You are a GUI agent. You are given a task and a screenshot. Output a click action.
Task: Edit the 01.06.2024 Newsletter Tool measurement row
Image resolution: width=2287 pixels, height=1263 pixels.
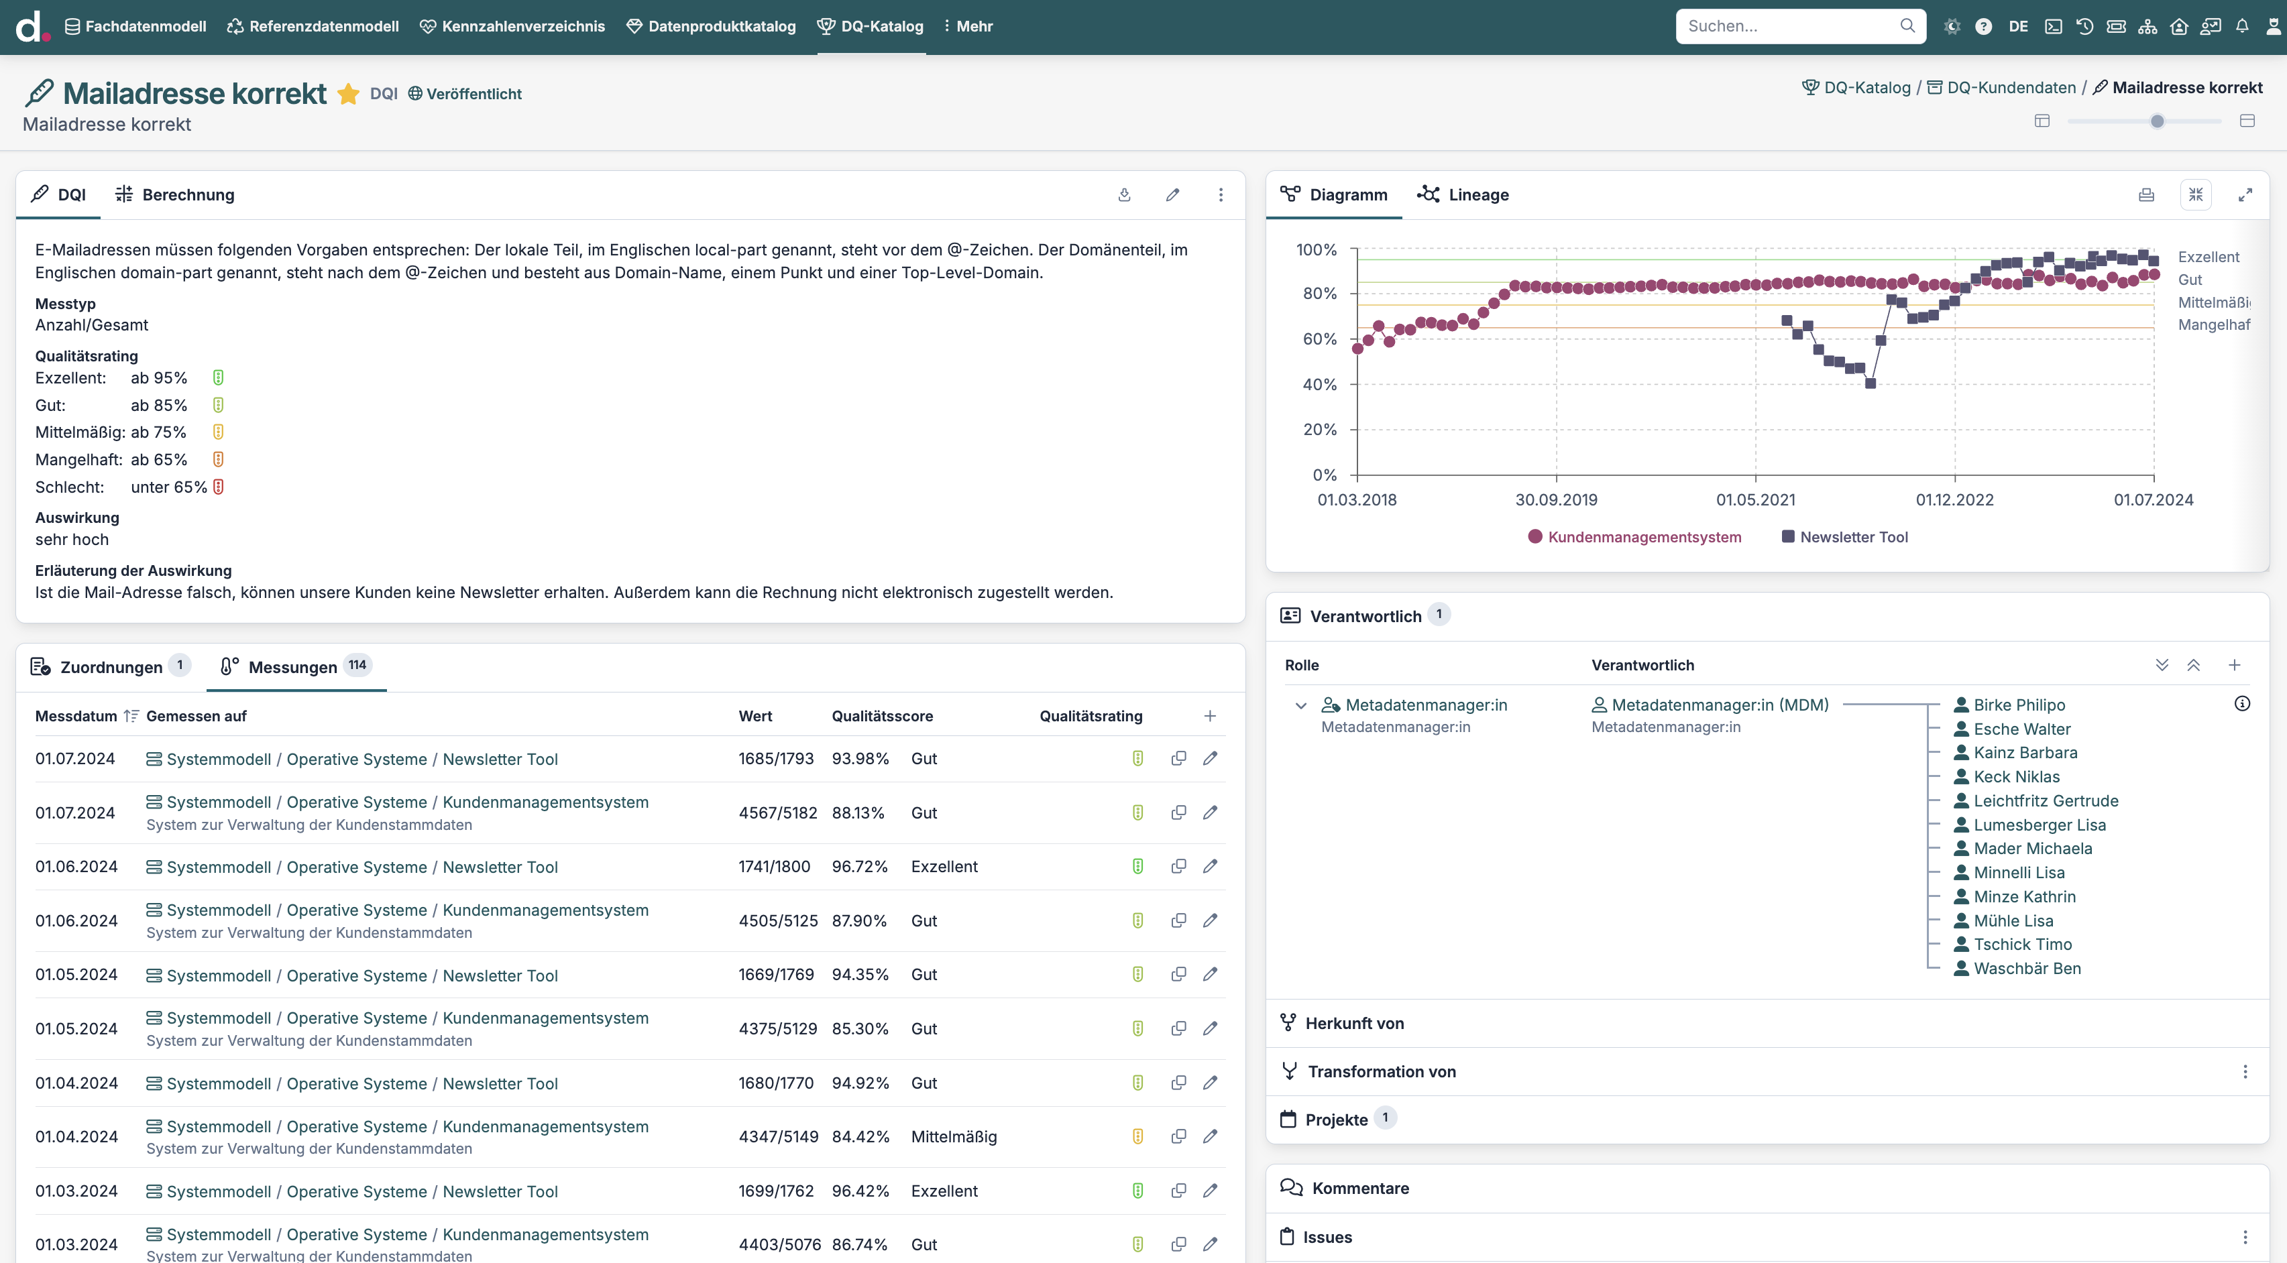click(1210, 866)
